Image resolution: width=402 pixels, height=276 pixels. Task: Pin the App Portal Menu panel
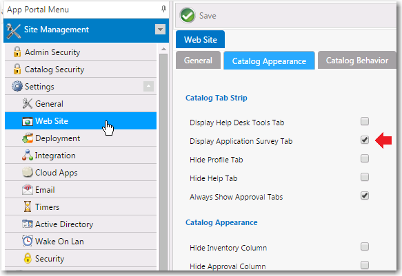click(x=163, y=9)
